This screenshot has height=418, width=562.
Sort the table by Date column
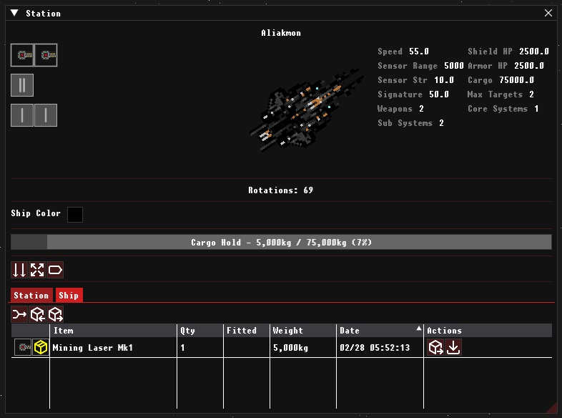tap(380, 331)
